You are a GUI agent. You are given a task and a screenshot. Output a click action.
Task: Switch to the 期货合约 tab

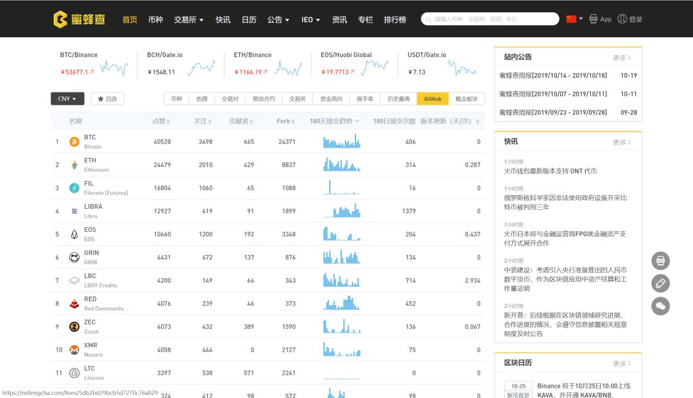click(264, 99)
